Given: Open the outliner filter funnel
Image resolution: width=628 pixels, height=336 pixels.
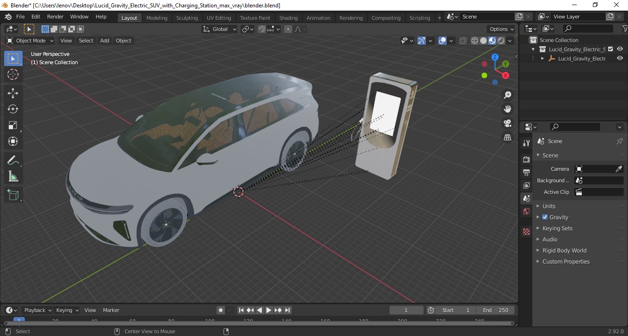Looking at the screenshot, I should [625, 29].
